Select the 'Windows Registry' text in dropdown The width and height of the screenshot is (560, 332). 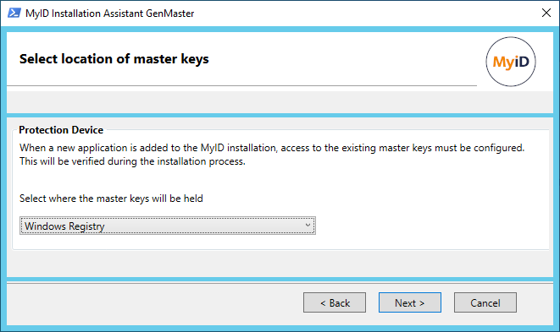(x=64, y=226)
